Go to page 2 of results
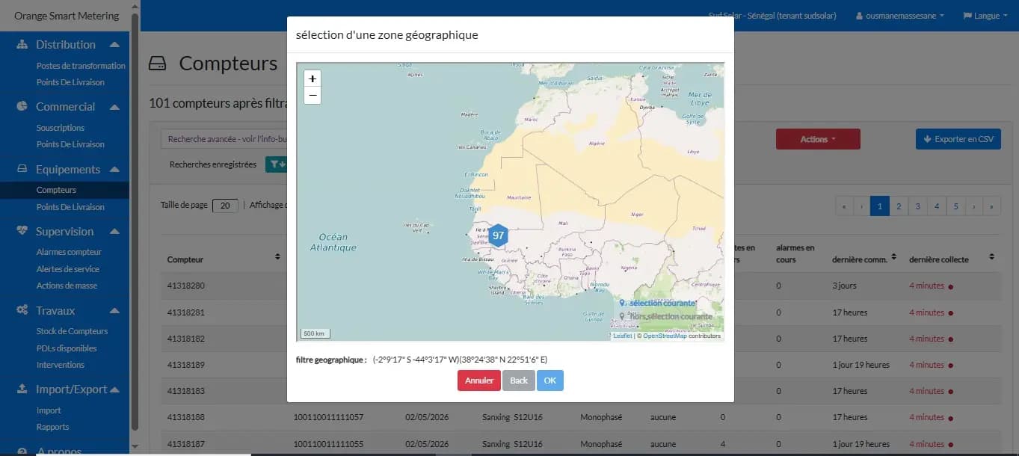Screen dimensions: 1019x456 pos(899,206)
